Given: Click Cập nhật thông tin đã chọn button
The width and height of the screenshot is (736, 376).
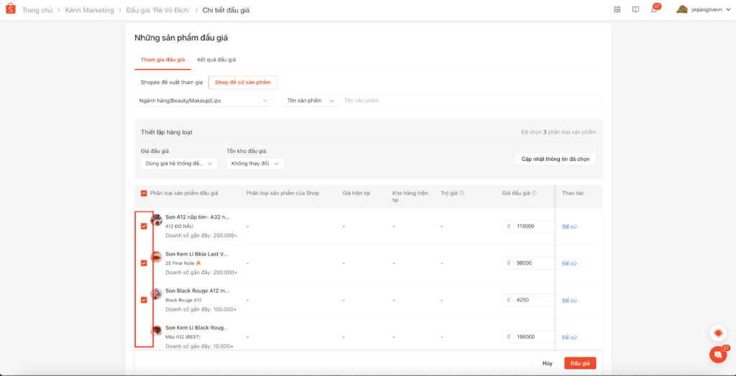Looking at the screenshot, I should 555,159.
